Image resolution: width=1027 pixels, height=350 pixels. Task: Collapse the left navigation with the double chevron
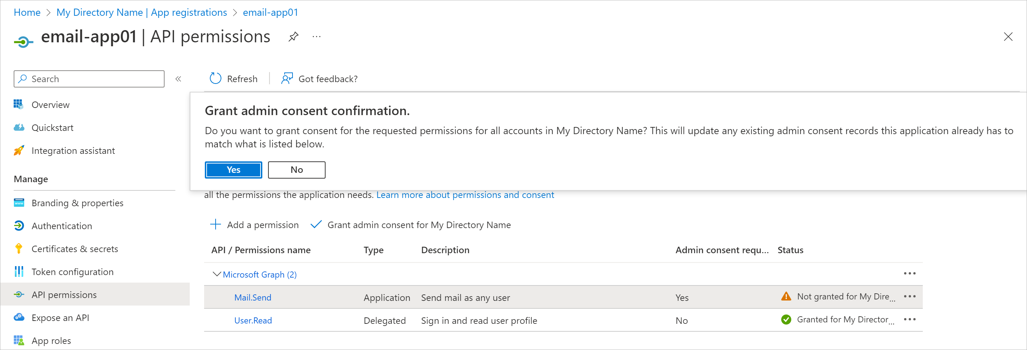pyautogui.click(x=178, y=79)
